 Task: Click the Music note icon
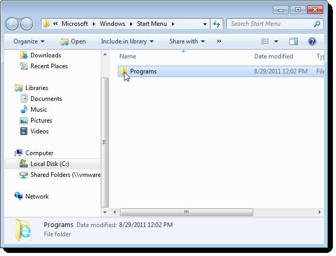click(x=24, y=109)
